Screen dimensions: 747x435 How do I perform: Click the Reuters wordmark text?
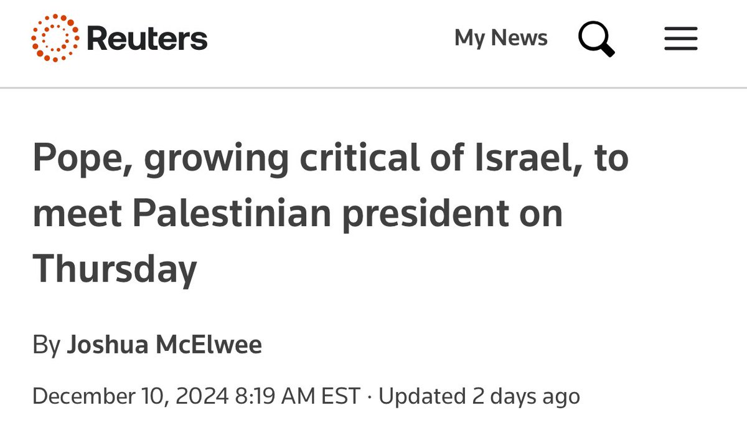pos(147,39)
